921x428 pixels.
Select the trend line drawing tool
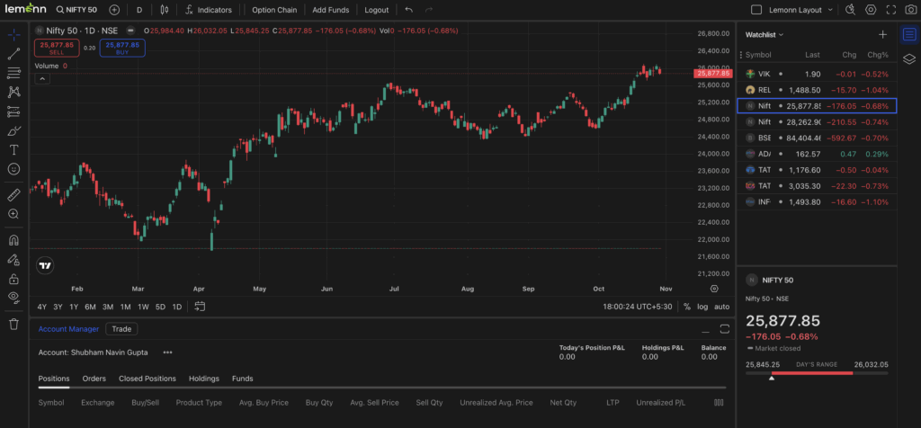pos(13,53)
